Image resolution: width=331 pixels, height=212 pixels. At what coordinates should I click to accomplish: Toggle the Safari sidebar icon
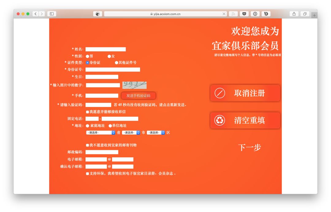tap(51, 14)
